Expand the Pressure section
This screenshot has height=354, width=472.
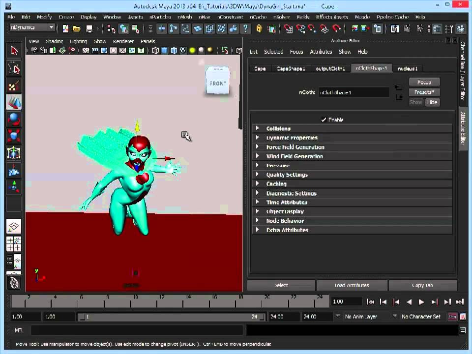tap(352, 165)
